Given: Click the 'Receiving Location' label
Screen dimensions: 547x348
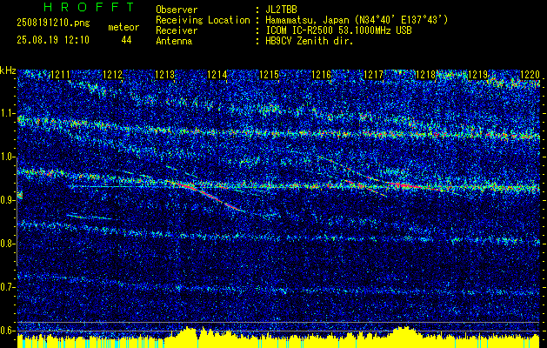Looking at the screenshot, I should pyautogui.click(x=203, y=20).
